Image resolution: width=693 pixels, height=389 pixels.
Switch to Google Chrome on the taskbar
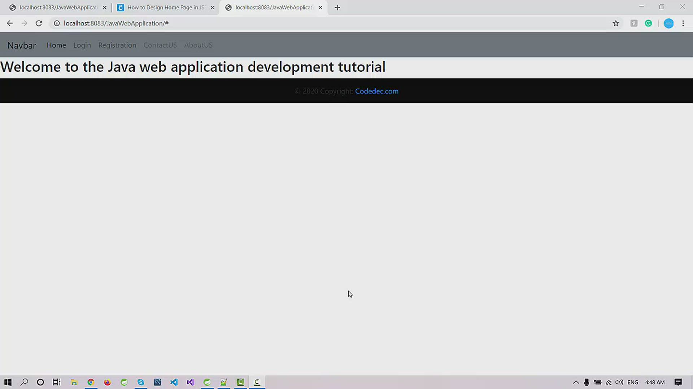tap(91, 382)
